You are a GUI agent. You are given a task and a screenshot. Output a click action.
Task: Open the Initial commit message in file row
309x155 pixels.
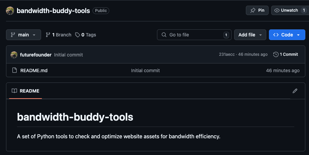pos(145,70)
